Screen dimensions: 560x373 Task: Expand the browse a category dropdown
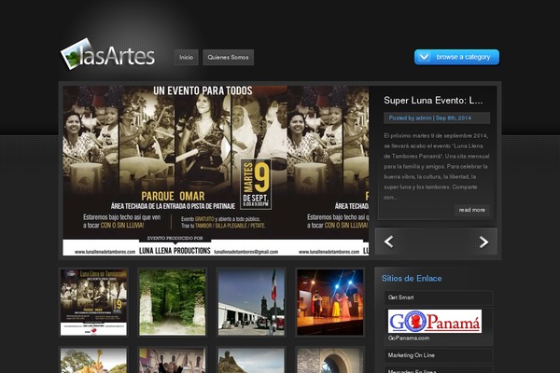[456, 57]
